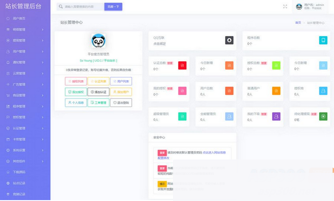Click the 添加授权 button
Image resolution: width=334 pixels, height=201 pixels.
click(76, 92)
